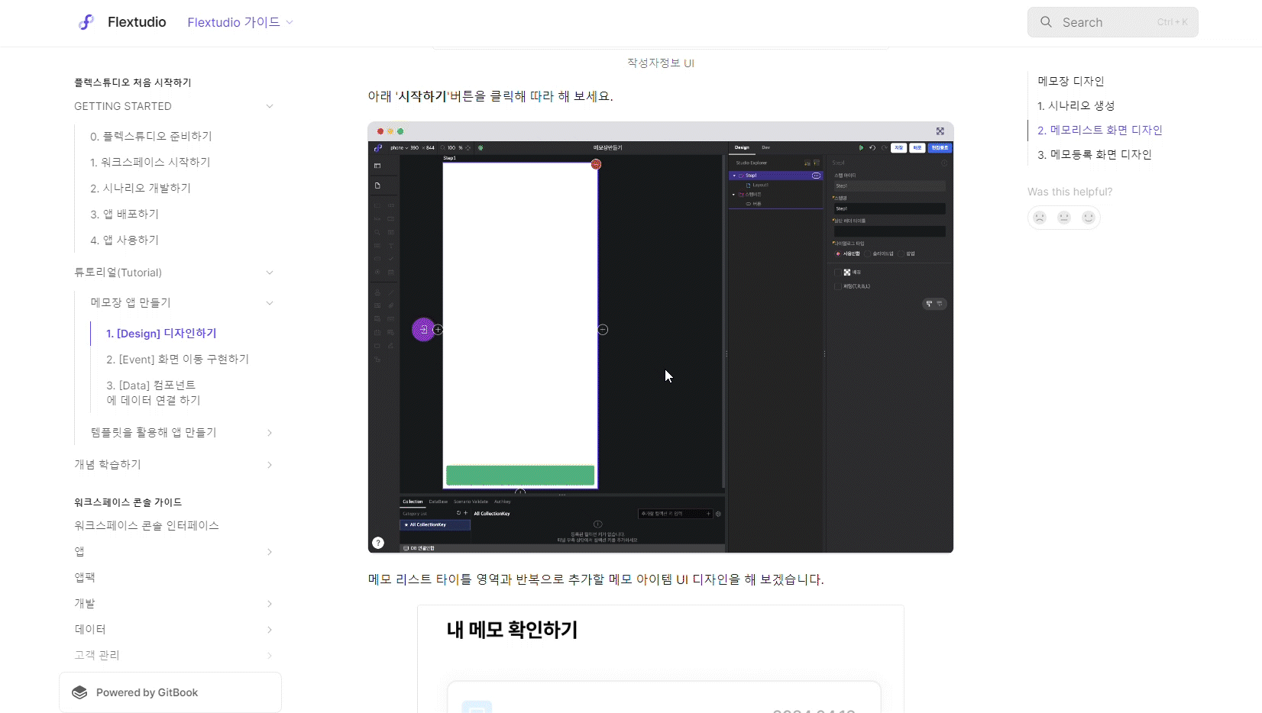
Task: Tick the checkbox beside the color swatch
Action: pos(837,273)
